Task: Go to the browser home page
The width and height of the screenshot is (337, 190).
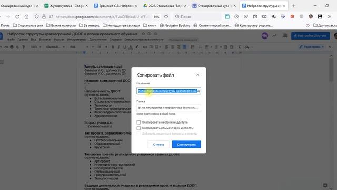Action: pyautogui.click(x=26, y=16)
